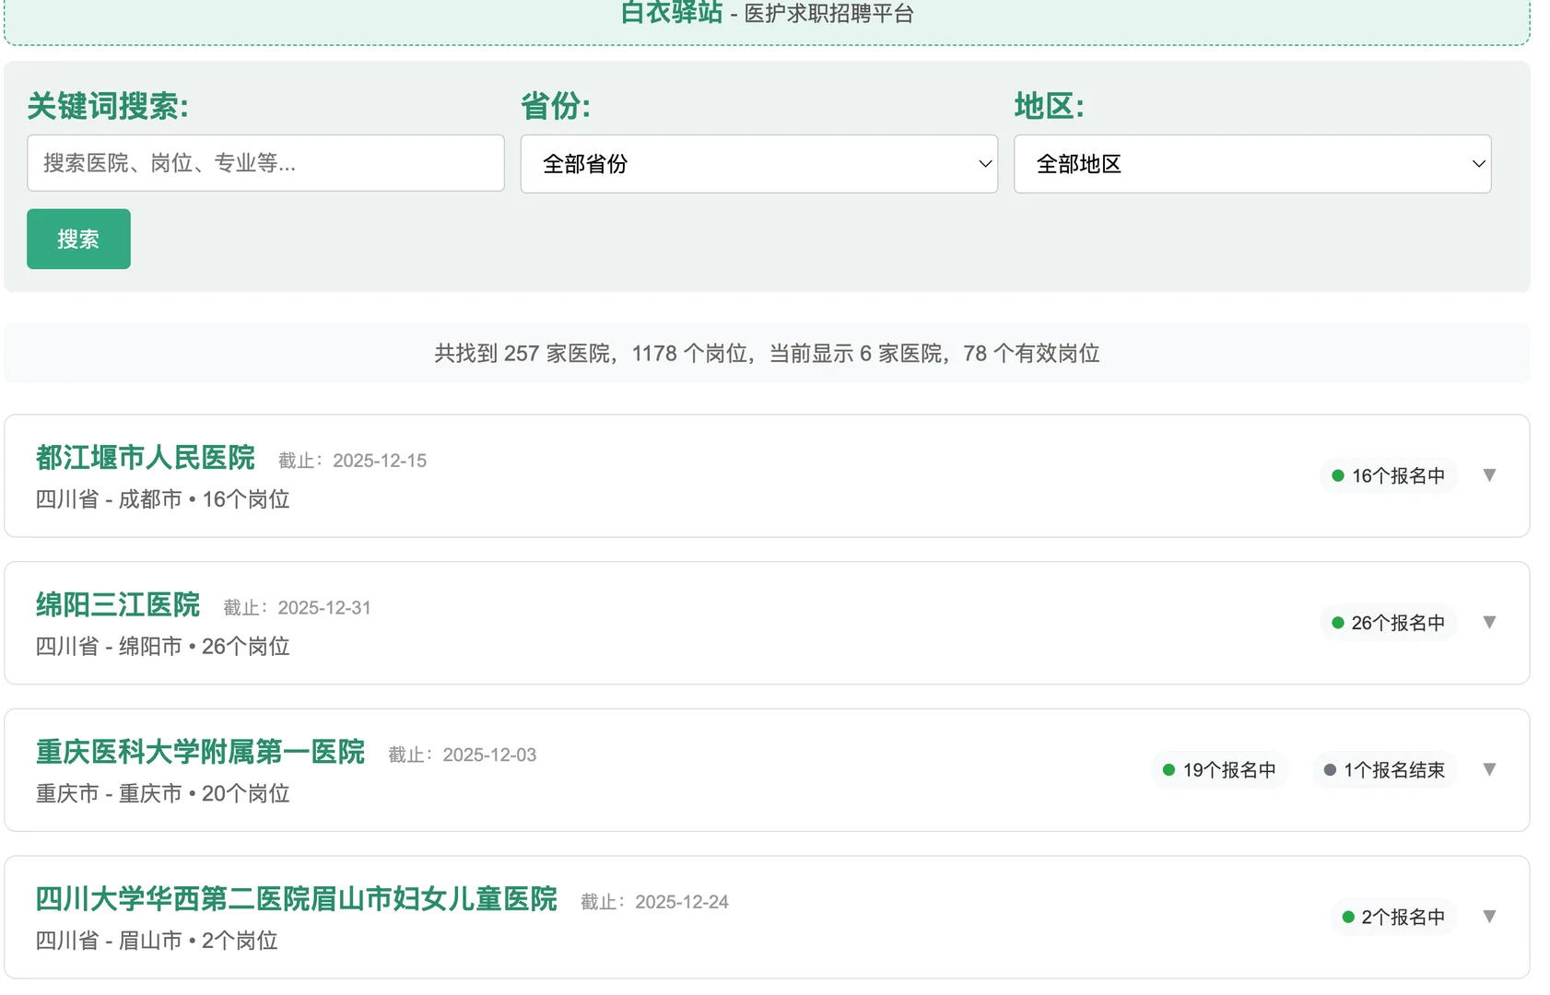Click the green status dot on "16个报名中" badge

(1338, 475)
